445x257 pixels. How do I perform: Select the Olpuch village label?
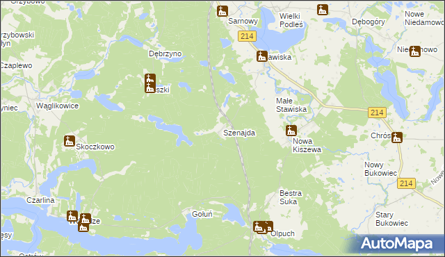[x=283, y=234]
